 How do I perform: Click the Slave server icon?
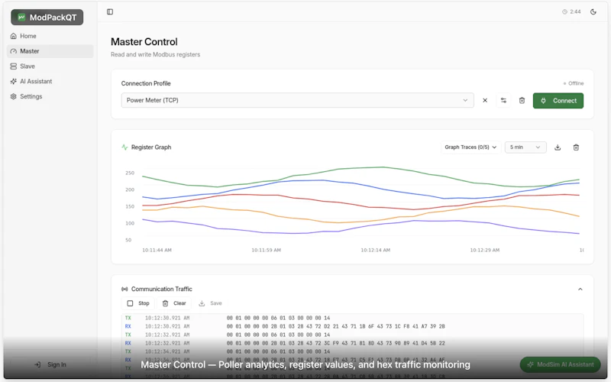(x=13, y=66)
